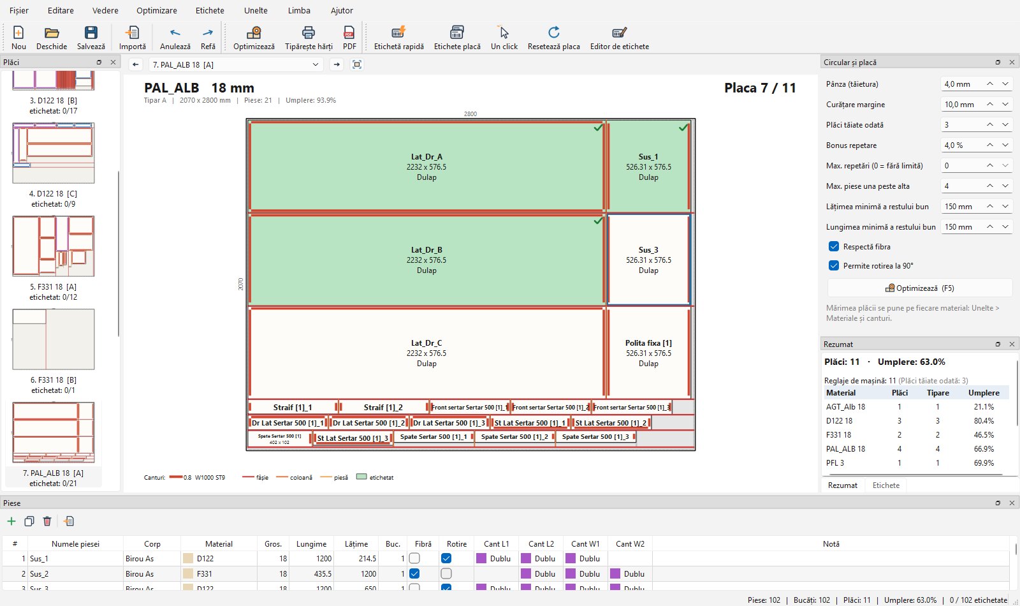This screenshot has width=1020, height=606.
Task: Toggle Fibră checkbox for Sus_2 row
Action: click(414, 573)
